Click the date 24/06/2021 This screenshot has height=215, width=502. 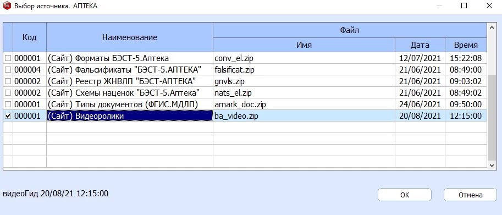420,104
